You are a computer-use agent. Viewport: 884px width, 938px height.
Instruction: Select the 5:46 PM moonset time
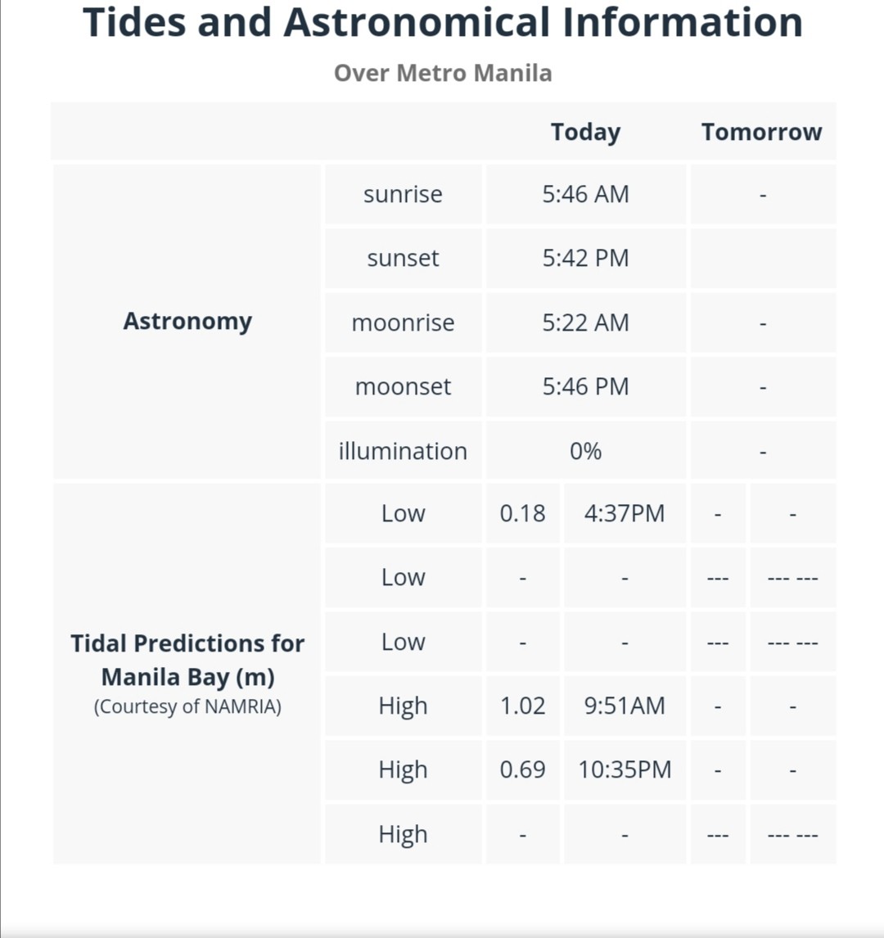pos(585,387)
